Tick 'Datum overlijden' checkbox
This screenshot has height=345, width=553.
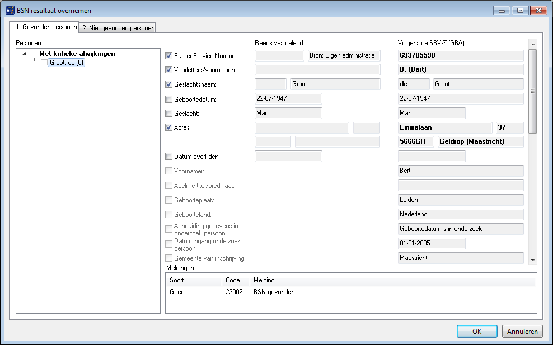pyautogui.click(x=168, y=157)
